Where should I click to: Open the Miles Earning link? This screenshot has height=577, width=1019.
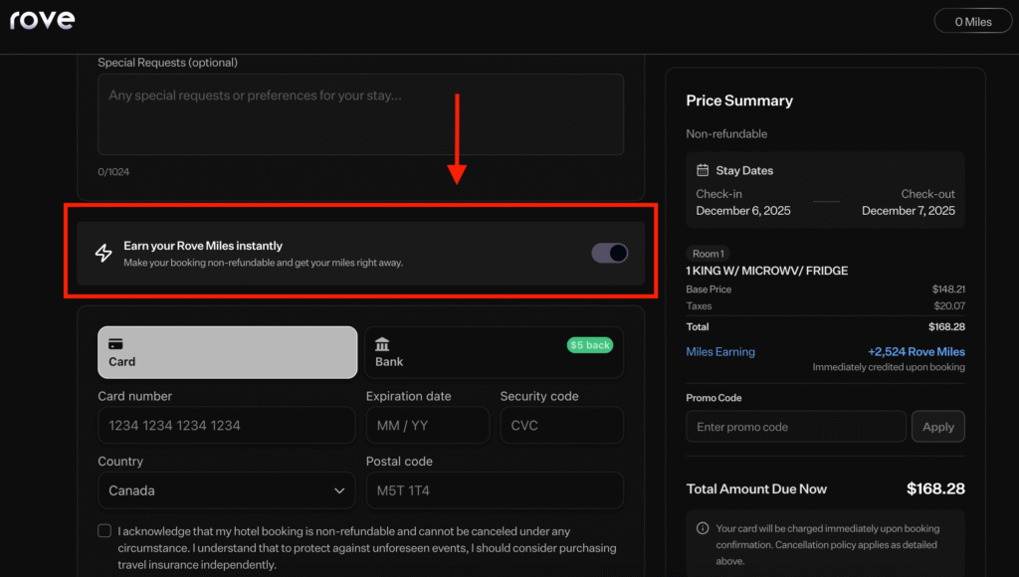719,349
